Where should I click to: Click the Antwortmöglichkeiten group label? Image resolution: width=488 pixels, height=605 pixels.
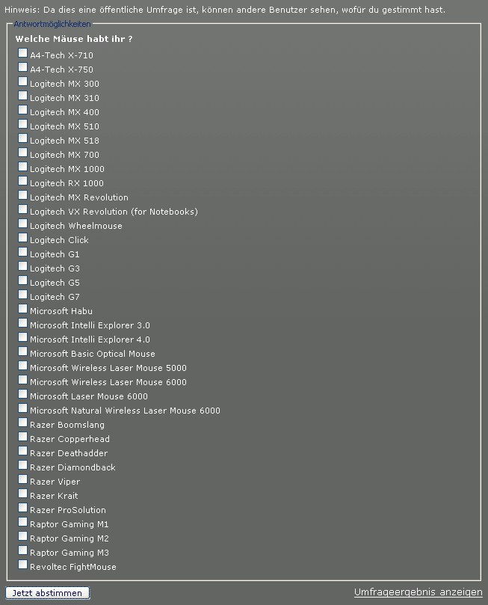point(52,24)
